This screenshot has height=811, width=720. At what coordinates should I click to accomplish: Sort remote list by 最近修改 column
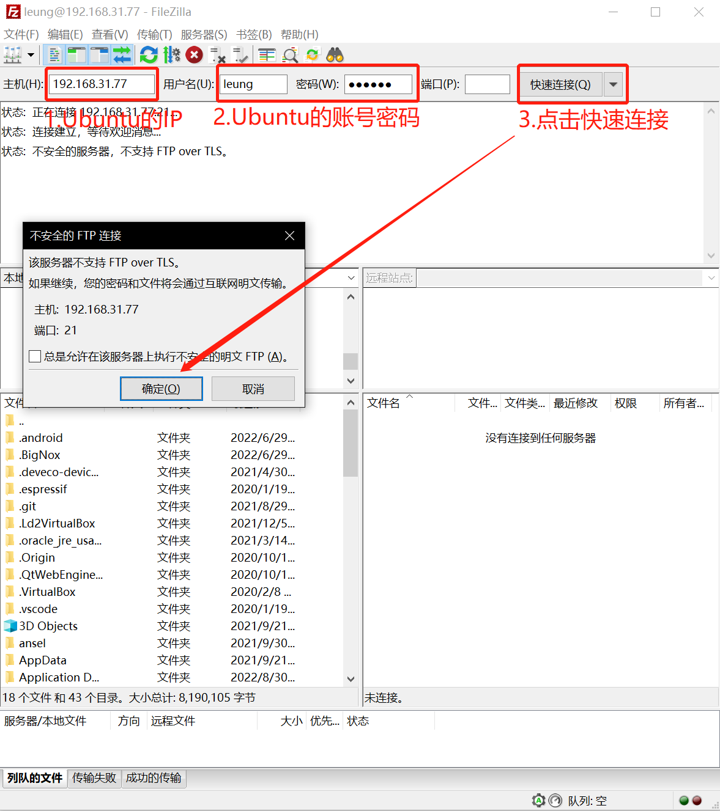[581, 403]
